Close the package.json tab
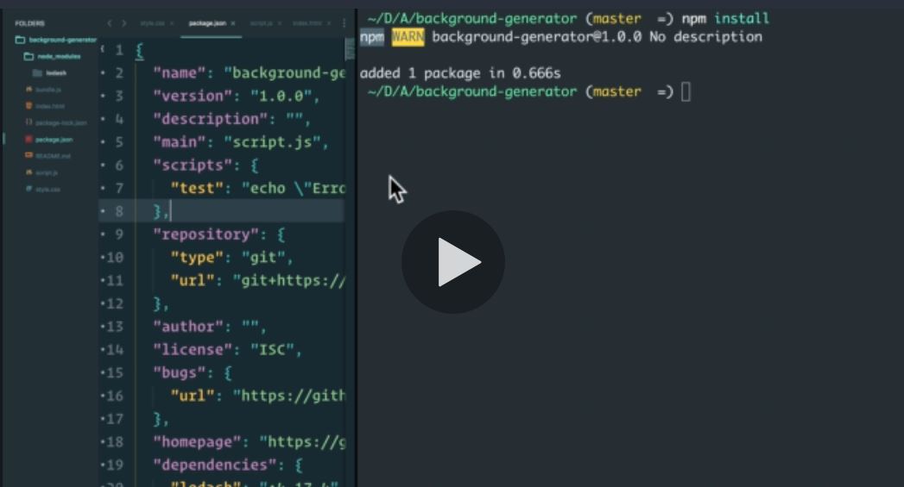The image size is (904, 487). [233, 23]
